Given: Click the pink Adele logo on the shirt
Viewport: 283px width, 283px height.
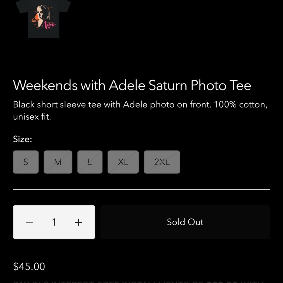Looking at the screenshot, I should coord(49,25).
